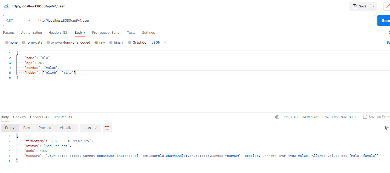Open the edit pencil icon at top right
Screen dimensions: 390x173
pyautogui.click(x=388, y=6)
